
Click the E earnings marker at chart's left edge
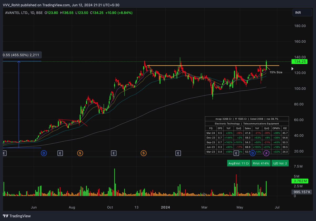tap(4, 153)
